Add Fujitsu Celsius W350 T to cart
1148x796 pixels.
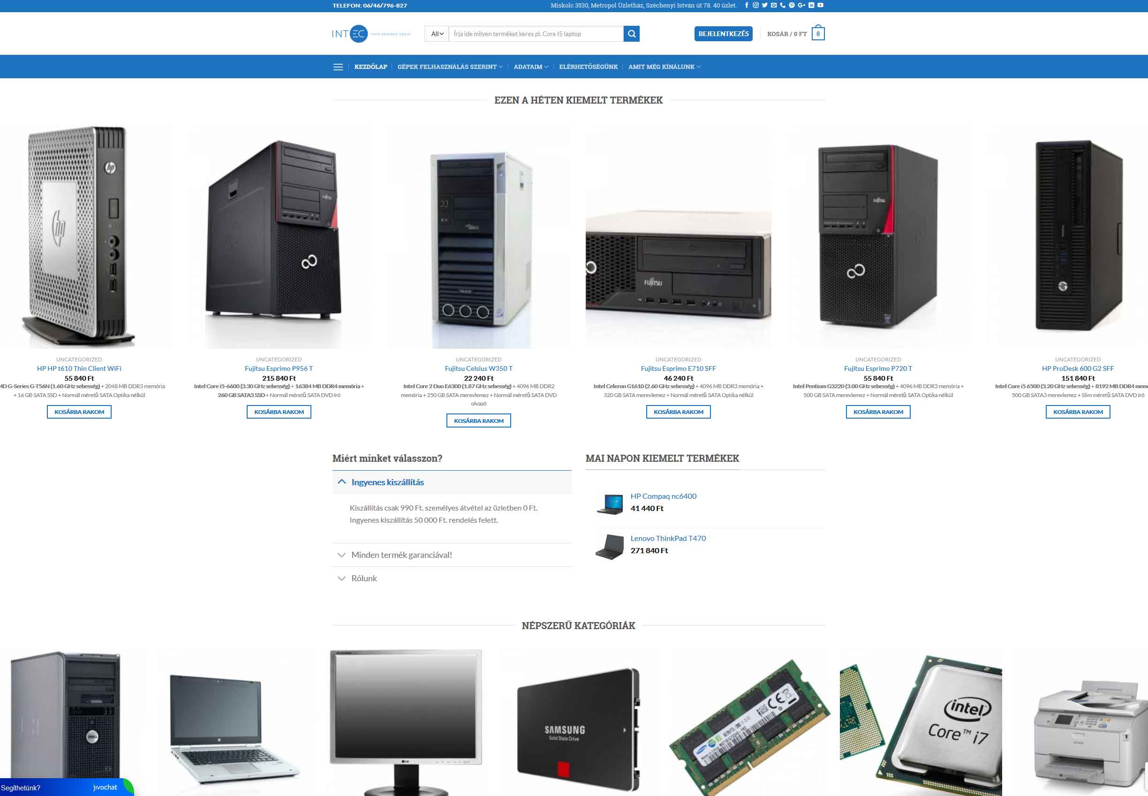(478, 421)
